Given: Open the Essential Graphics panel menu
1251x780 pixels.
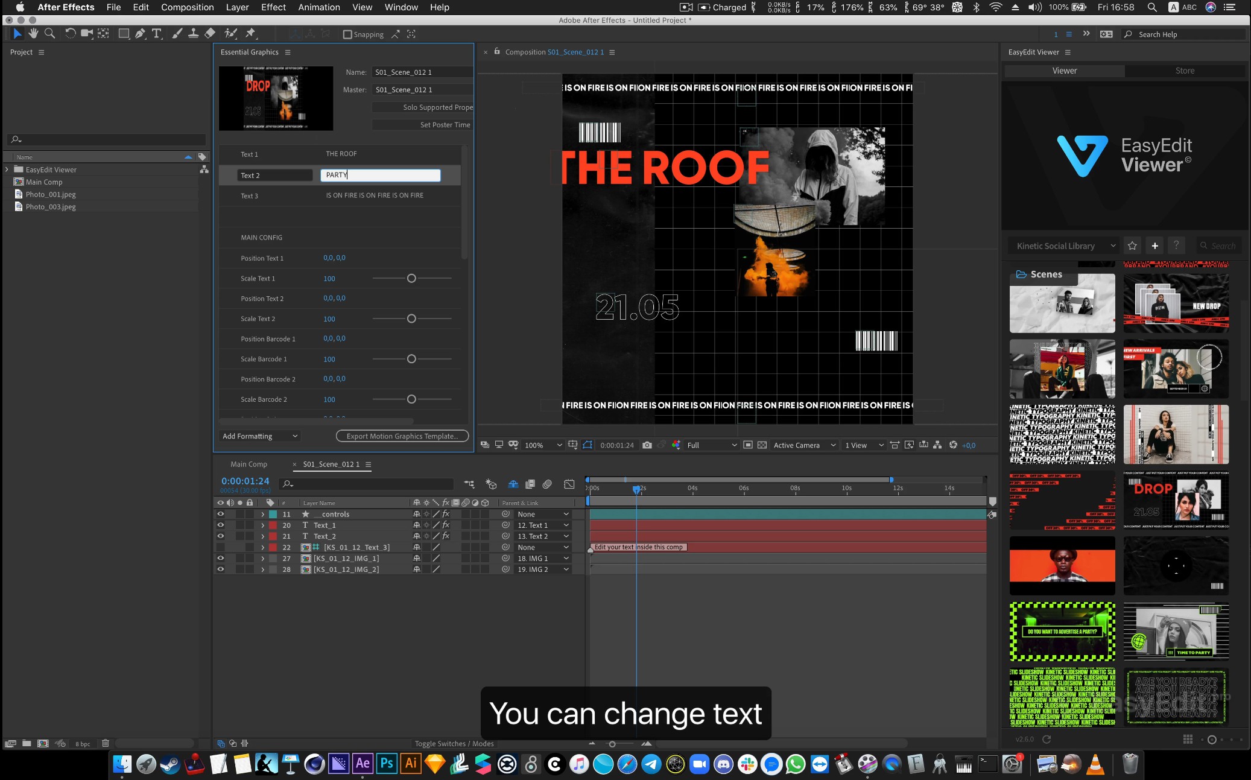Looking at the screenshot, I should coord(288,52).
